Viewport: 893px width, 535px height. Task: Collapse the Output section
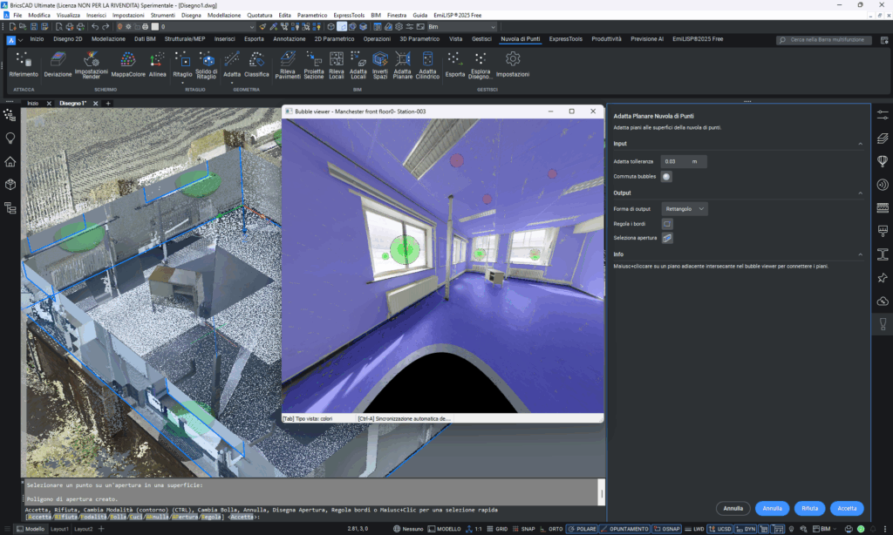point(860,193)
